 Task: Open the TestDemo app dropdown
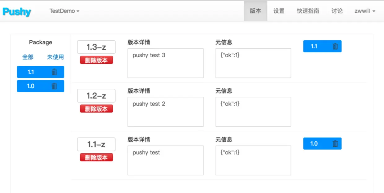(64, 11)
